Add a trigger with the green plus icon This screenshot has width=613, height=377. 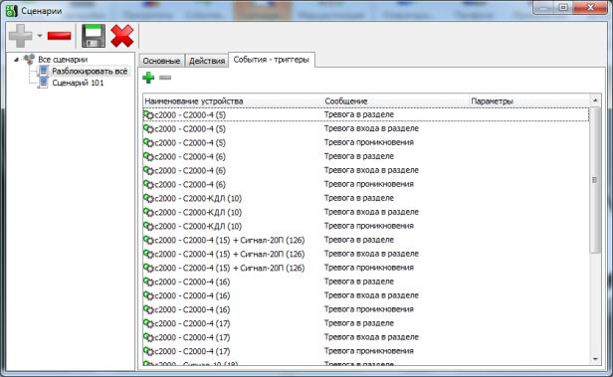tap(148, 78)
